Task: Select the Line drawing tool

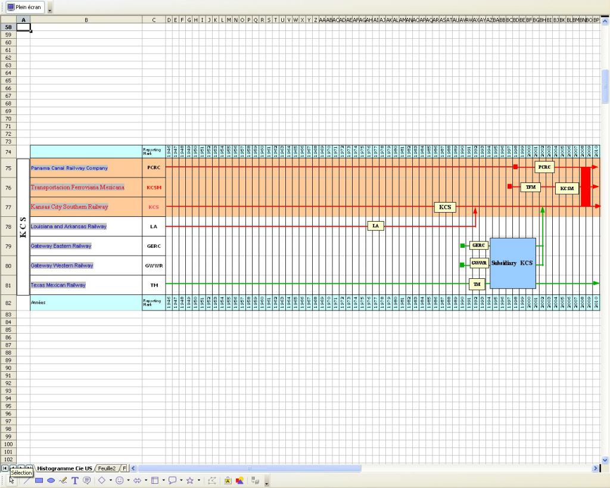Action: click(x=26, y=481)
